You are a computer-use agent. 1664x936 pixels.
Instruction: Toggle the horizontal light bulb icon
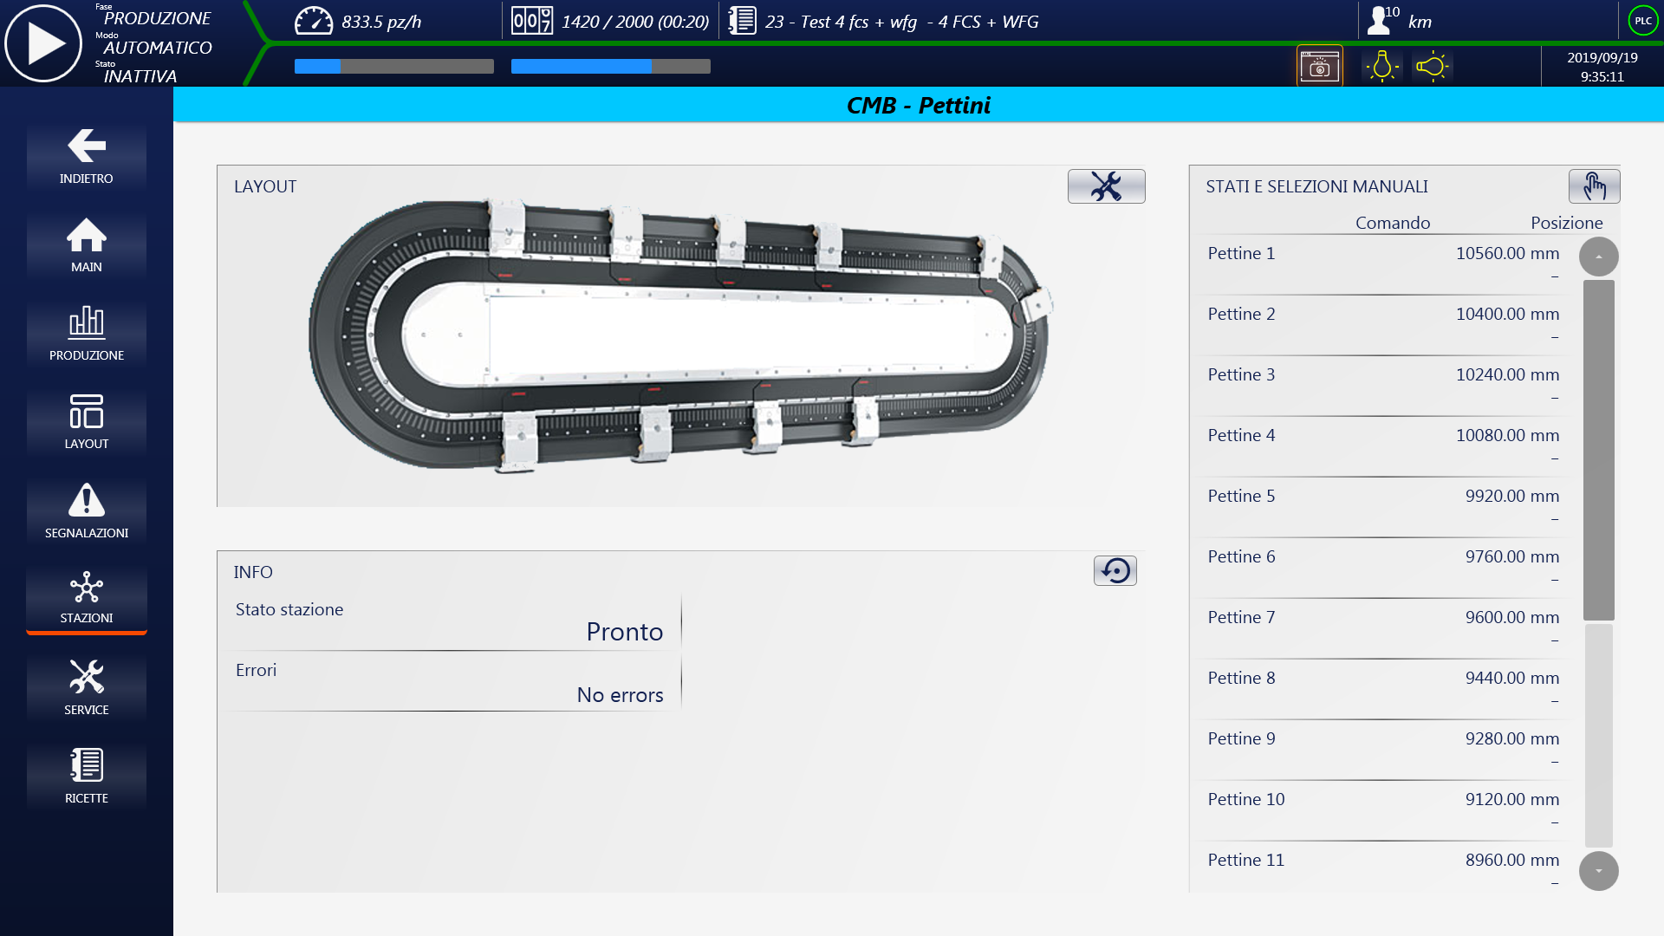pyautogui.click(x=1432, y=66)
